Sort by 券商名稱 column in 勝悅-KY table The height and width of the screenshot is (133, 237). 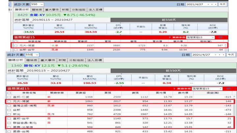point(29,93)
